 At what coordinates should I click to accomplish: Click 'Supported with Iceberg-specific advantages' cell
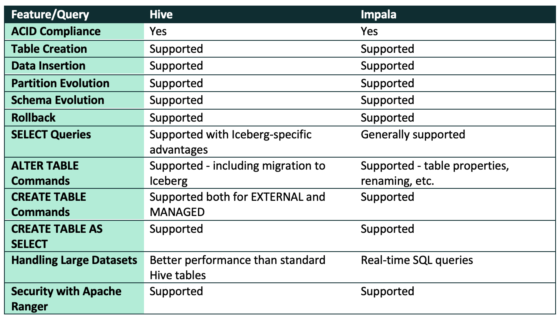click(230, 142)
